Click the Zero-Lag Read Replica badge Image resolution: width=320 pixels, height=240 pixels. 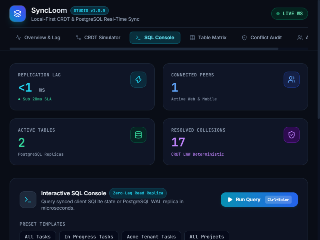[x=138, y=193]
